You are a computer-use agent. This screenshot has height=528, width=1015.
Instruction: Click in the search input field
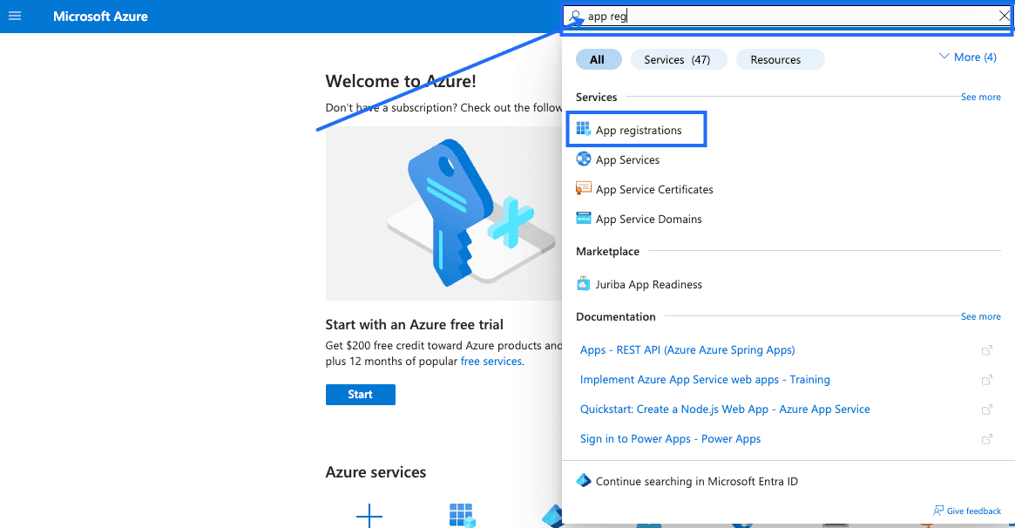[x=784, y=17]
